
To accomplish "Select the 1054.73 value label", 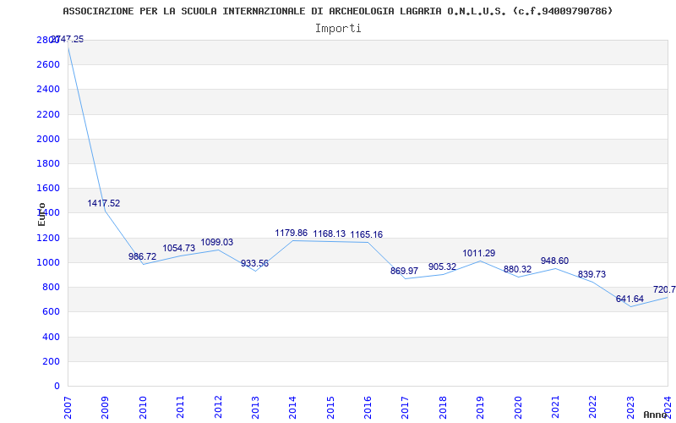I will pyautogui.click(x=179, y=248).
